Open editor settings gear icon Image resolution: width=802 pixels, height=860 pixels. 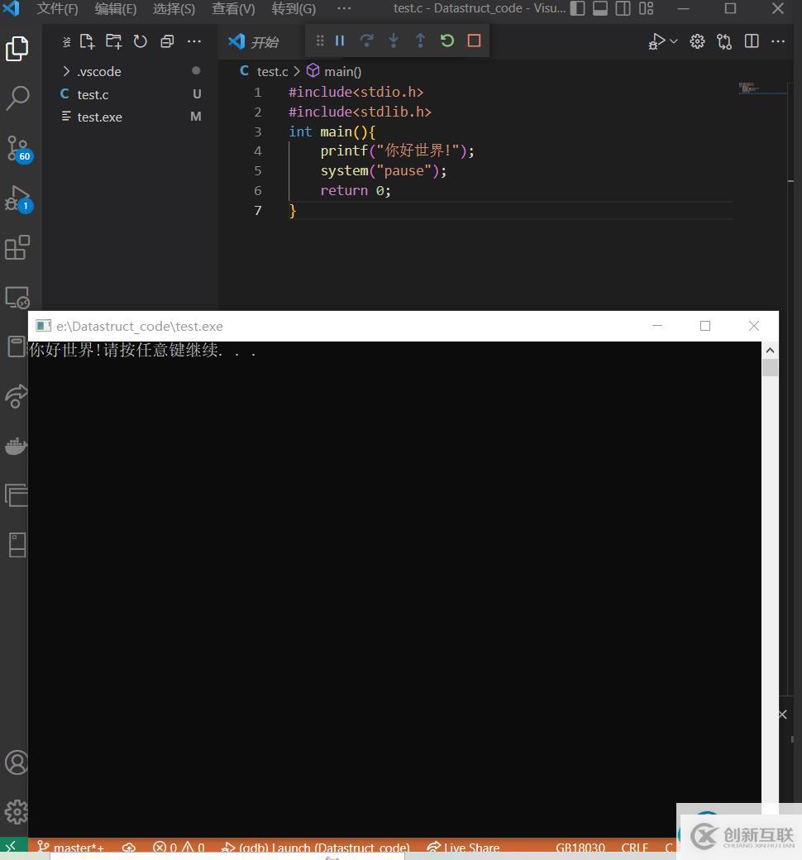pos(697,41)
